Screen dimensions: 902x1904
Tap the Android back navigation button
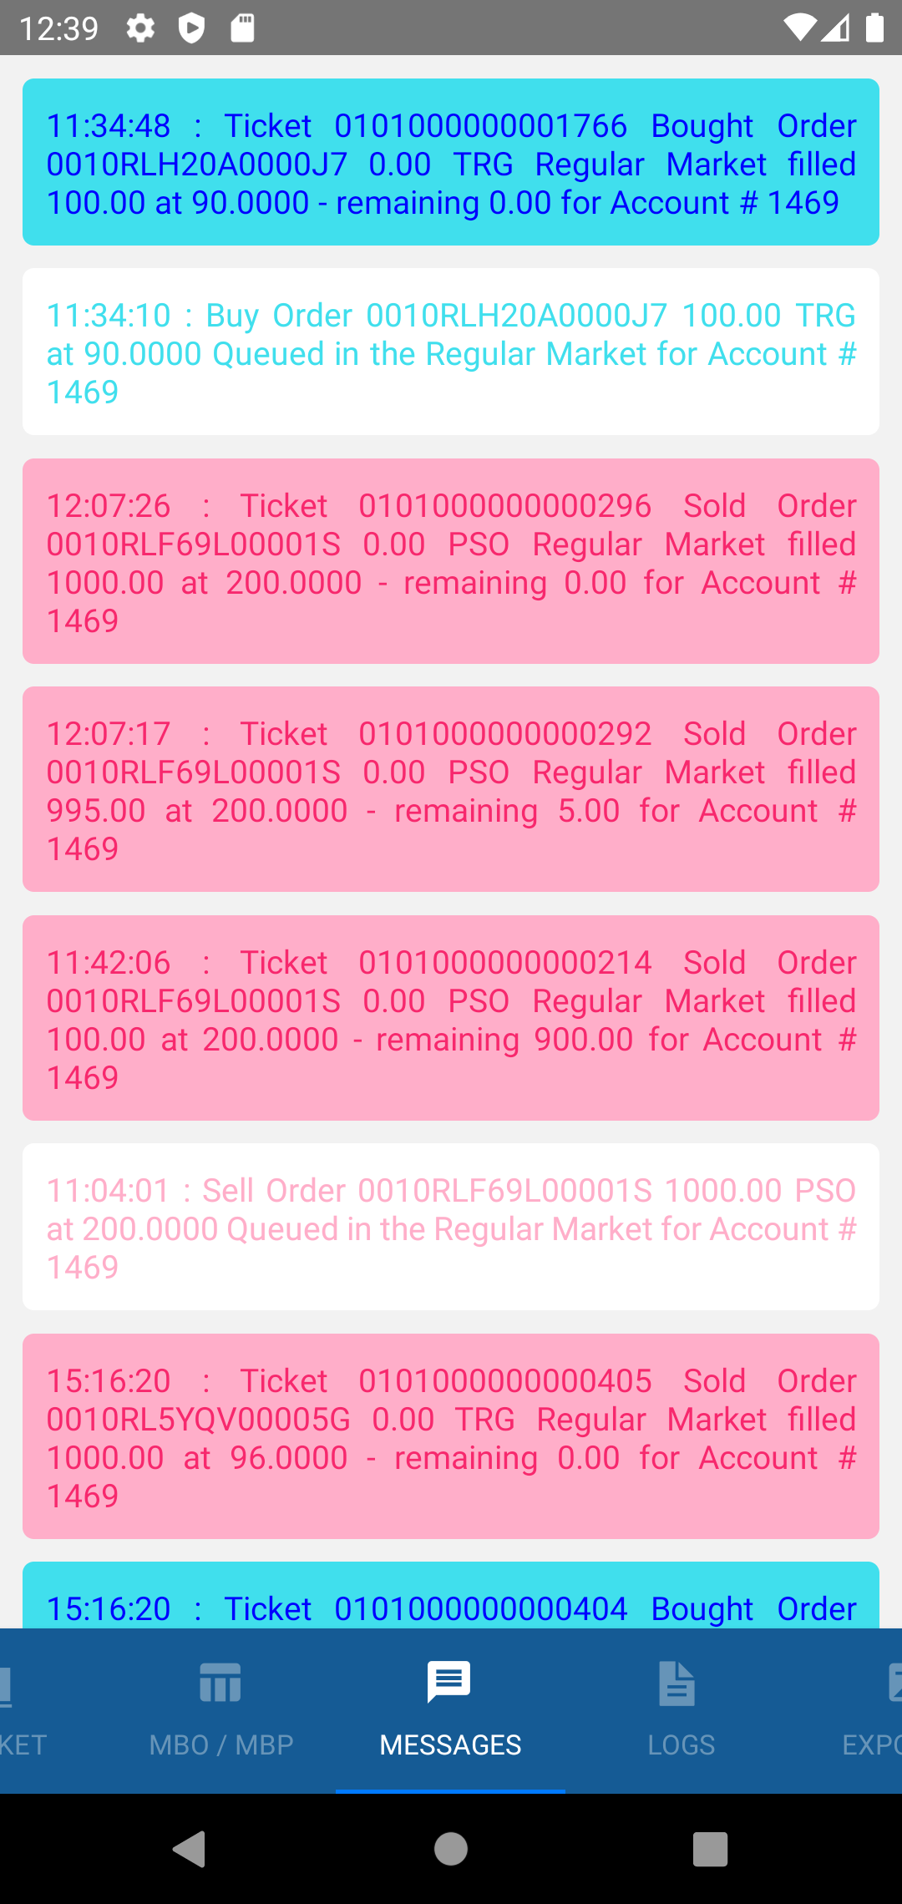tap(190, 1849)
